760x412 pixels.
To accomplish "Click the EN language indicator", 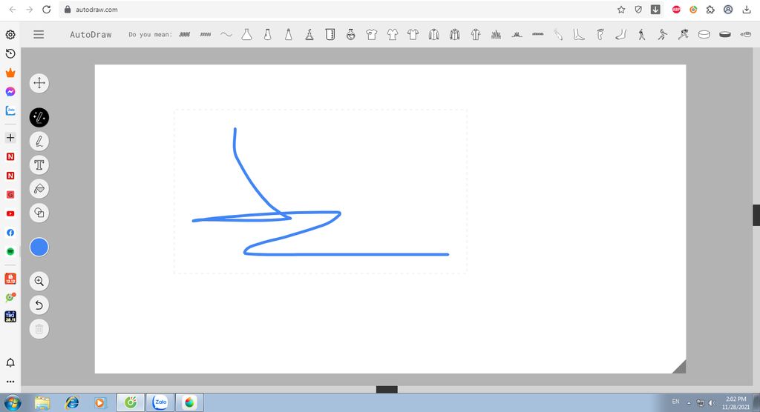I will pos(675,402).
